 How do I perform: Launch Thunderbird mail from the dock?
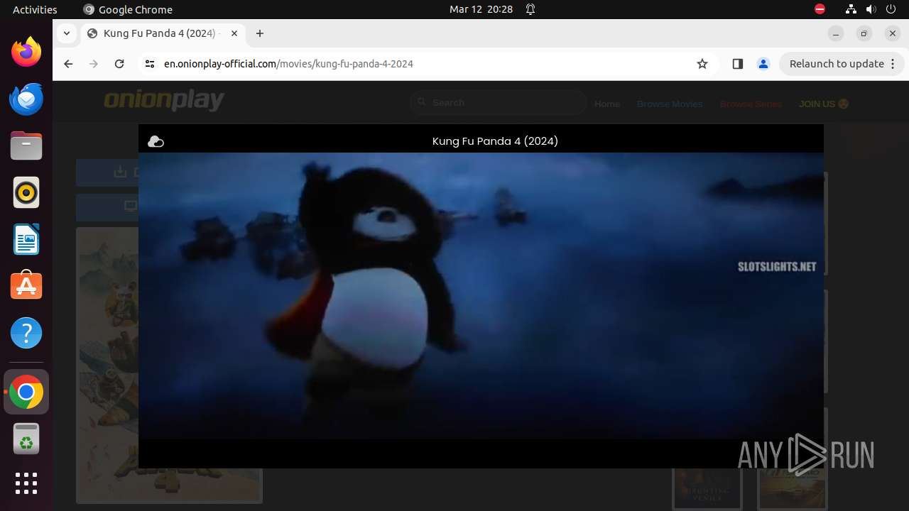(26, 99)
